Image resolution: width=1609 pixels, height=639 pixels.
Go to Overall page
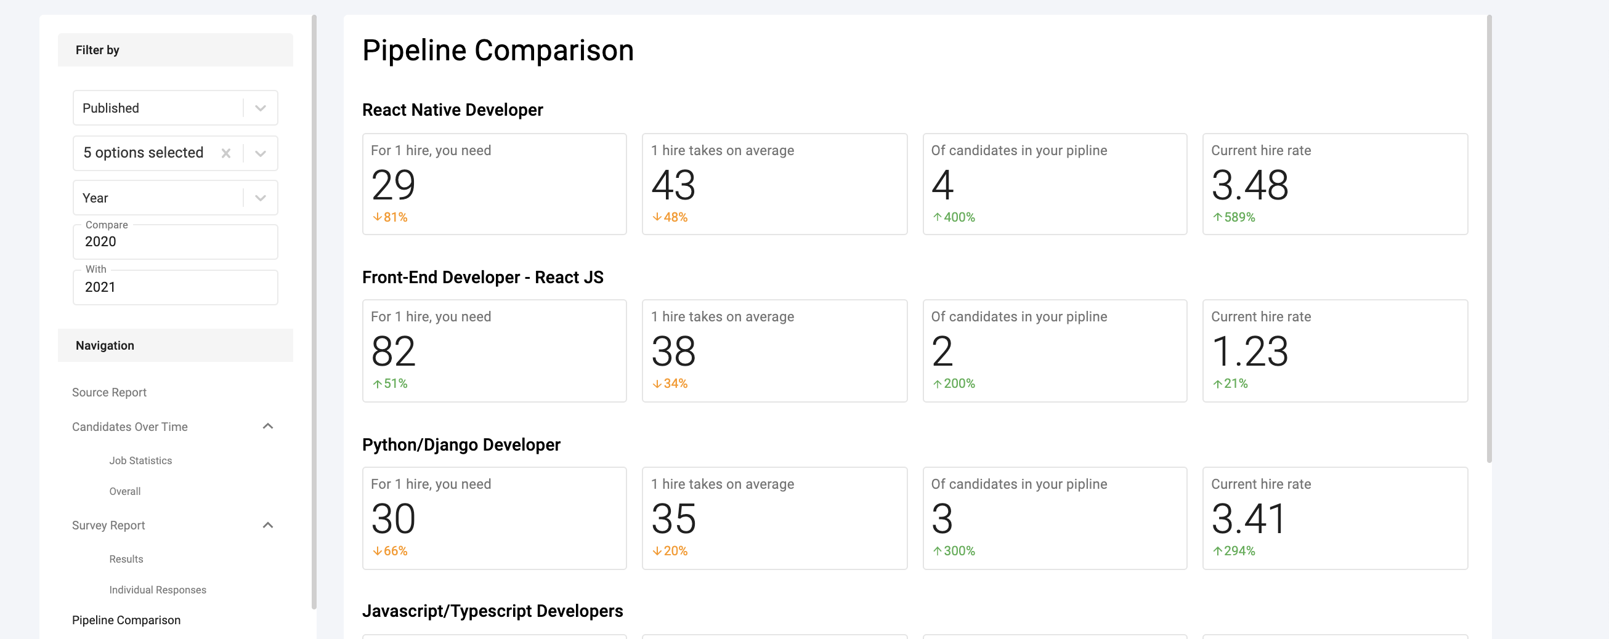[125, 491]
